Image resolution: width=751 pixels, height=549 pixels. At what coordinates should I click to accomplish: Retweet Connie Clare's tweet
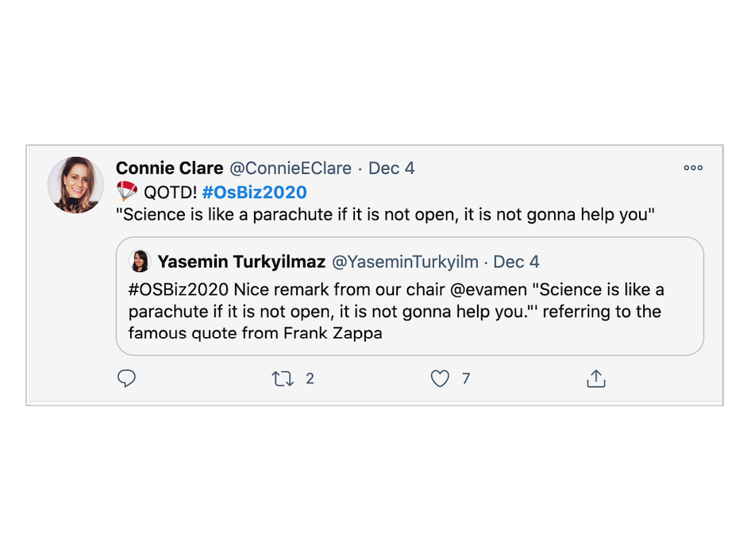(283, 378)
